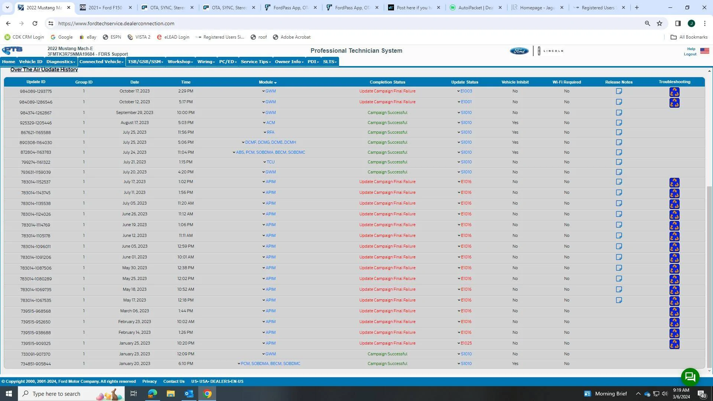This screenshot has width=713, height=401.
Task: Click the Help link
Action: coord(691,49)
